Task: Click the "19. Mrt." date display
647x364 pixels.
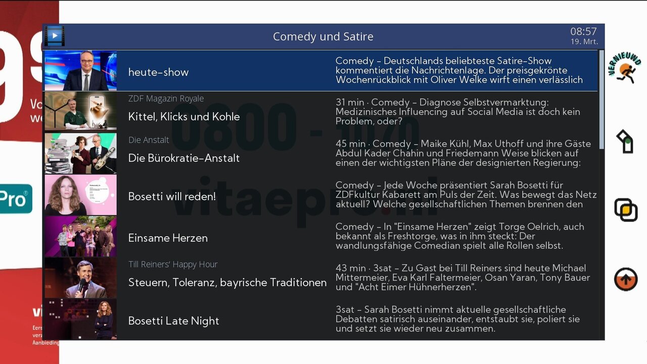Action: [584, 42]
